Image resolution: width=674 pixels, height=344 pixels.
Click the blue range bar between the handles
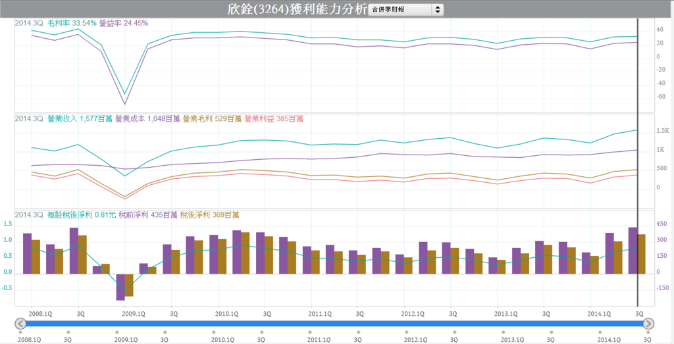pyautogui.click(x=334, y=324)
